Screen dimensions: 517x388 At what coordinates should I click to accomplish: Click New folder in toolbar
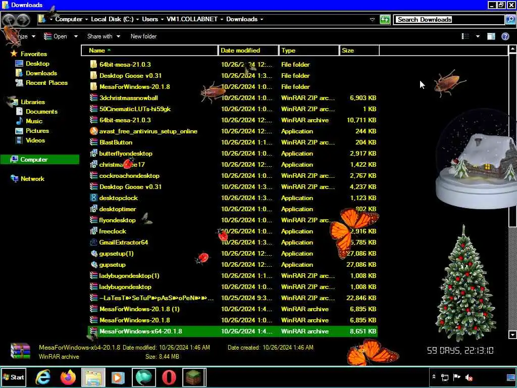[143, 36]
